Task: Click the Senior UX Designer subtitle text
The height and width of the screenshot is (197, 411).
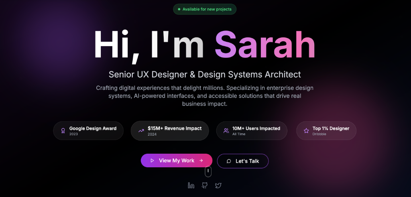Action: (x=205, y=74)
